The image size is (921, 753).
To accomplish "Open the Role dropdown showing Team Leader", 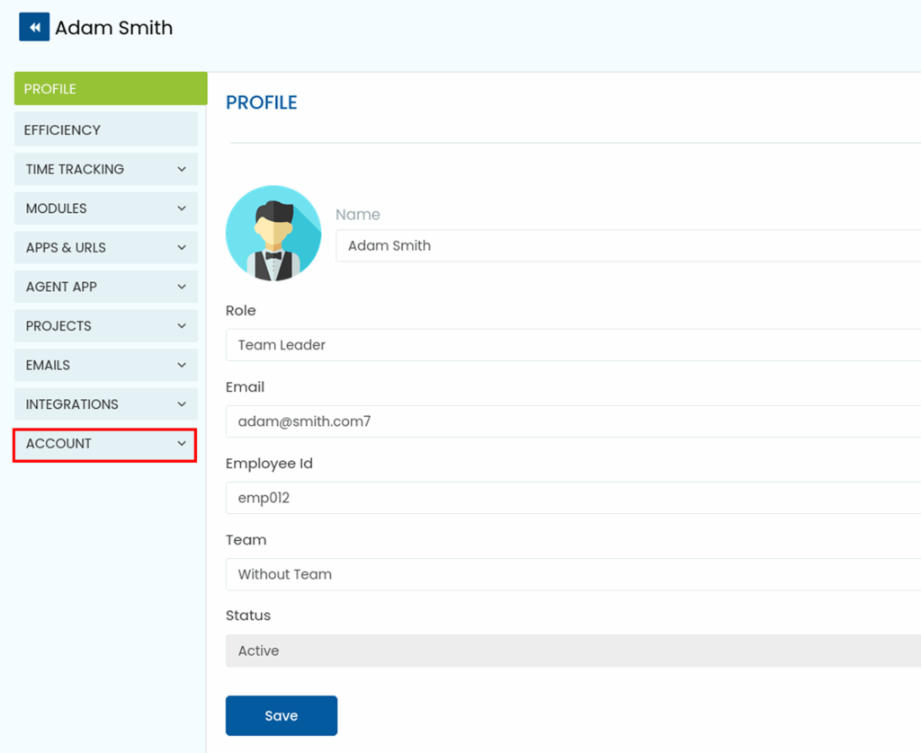I will click(x=572, y=345).
